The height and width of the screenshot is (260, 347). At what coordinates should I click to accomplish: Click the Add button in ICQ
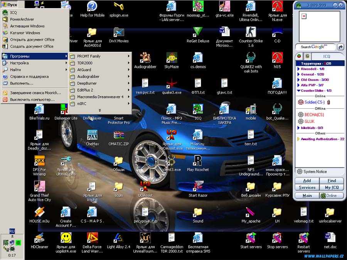tap(307, 181)
